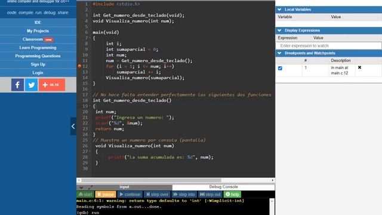Click the console scrollbar up arrow

(272, 201)
